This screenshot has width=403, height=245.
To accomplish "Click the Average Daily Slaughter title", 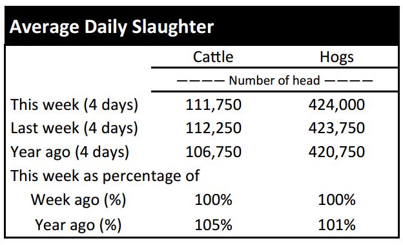I will click(112, 27).
